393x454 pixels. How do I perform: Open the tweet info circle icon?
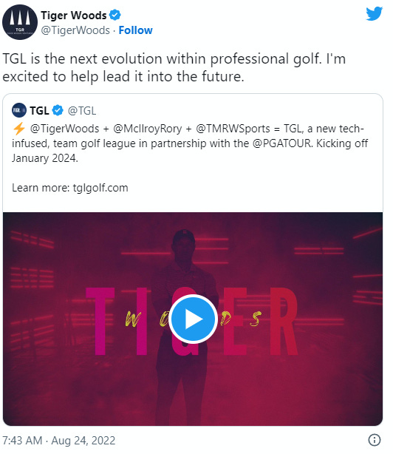pos(375,440)
